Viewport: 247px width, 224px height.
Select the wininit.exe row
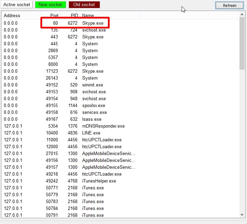point(120,85)
